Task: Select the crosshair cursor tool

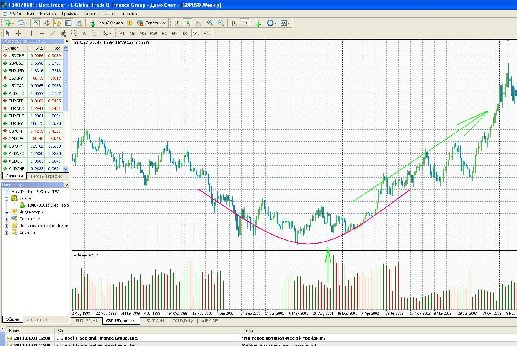Action: [x=18, y=33]
